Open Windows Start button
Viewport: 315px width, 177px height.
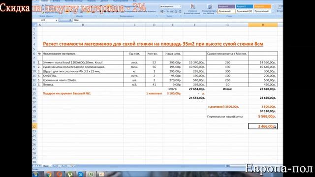click(36, 174)
